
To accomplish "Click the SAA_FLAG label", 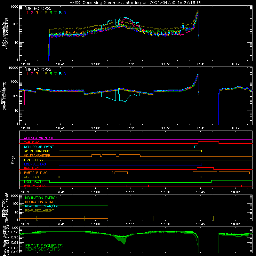I will 31,168.
